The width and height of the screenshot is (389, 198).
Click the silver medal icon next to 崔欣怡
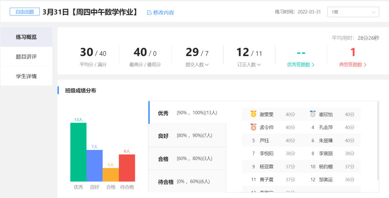313,114
